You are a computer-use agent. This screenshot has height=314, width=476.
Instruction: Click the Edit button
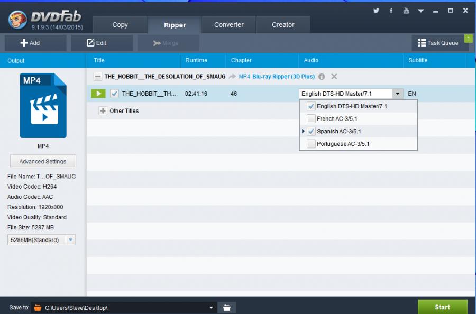click(102, 43)
